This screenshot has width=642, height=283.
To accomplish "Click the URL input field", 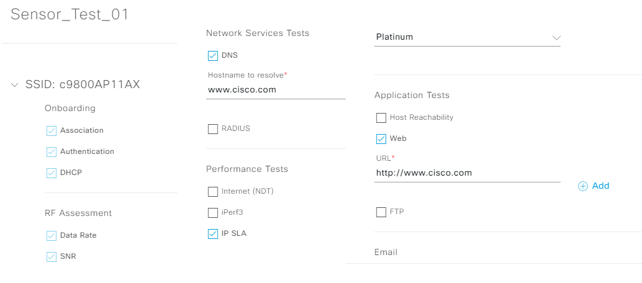I will [468, 173].
